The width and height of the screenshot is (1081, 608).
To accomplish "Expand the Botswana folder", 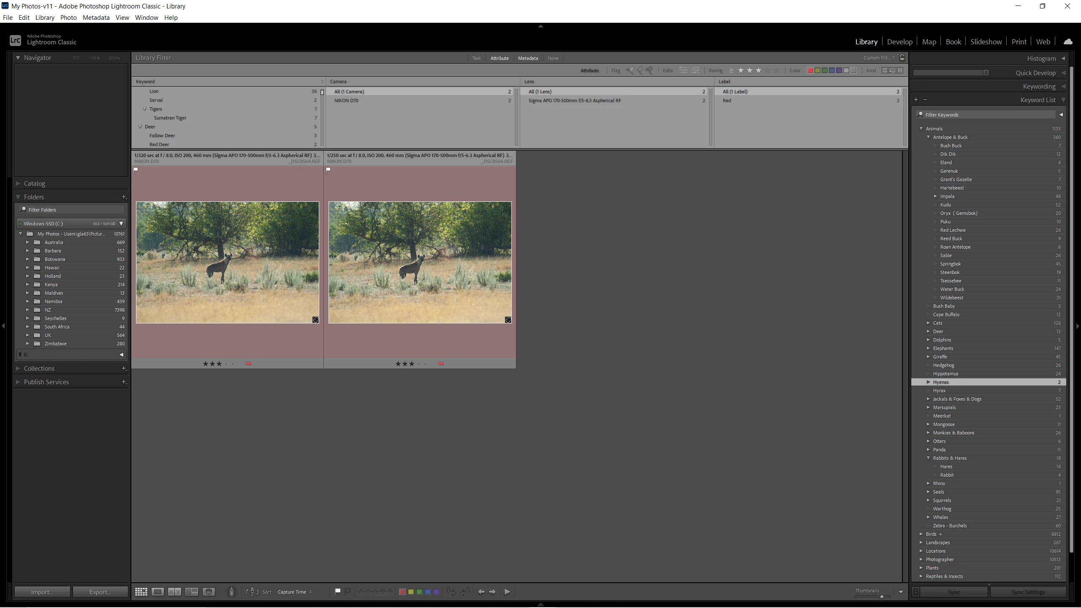I will click(27, 259).
